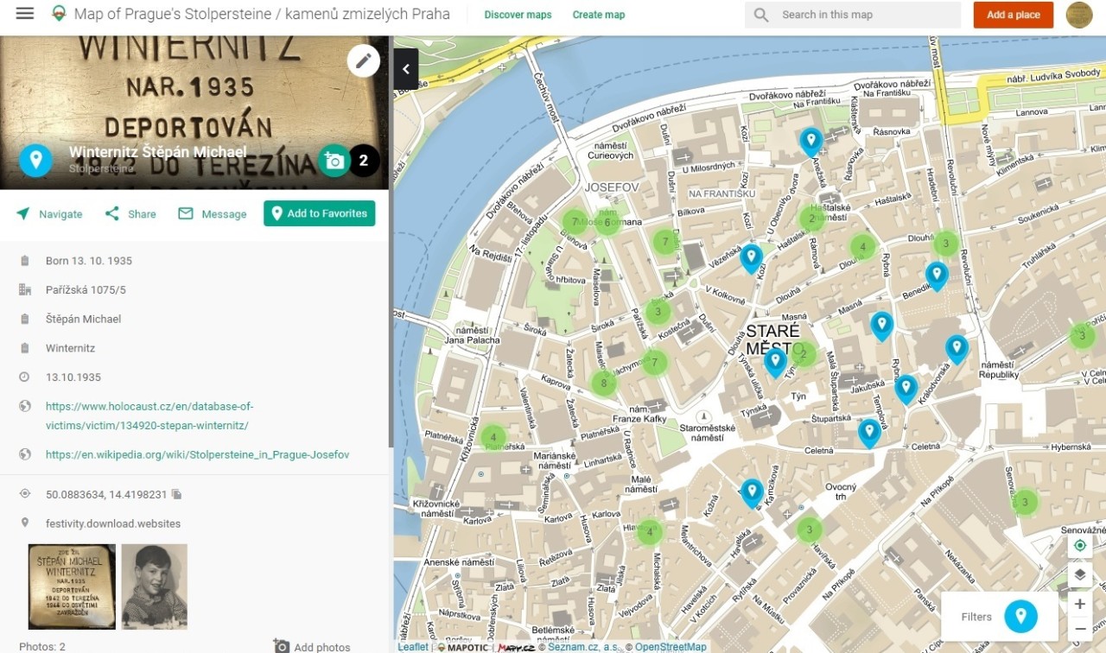Click the Mapotic logo icon in header
1106x653 pixels.
coord(59,14)
